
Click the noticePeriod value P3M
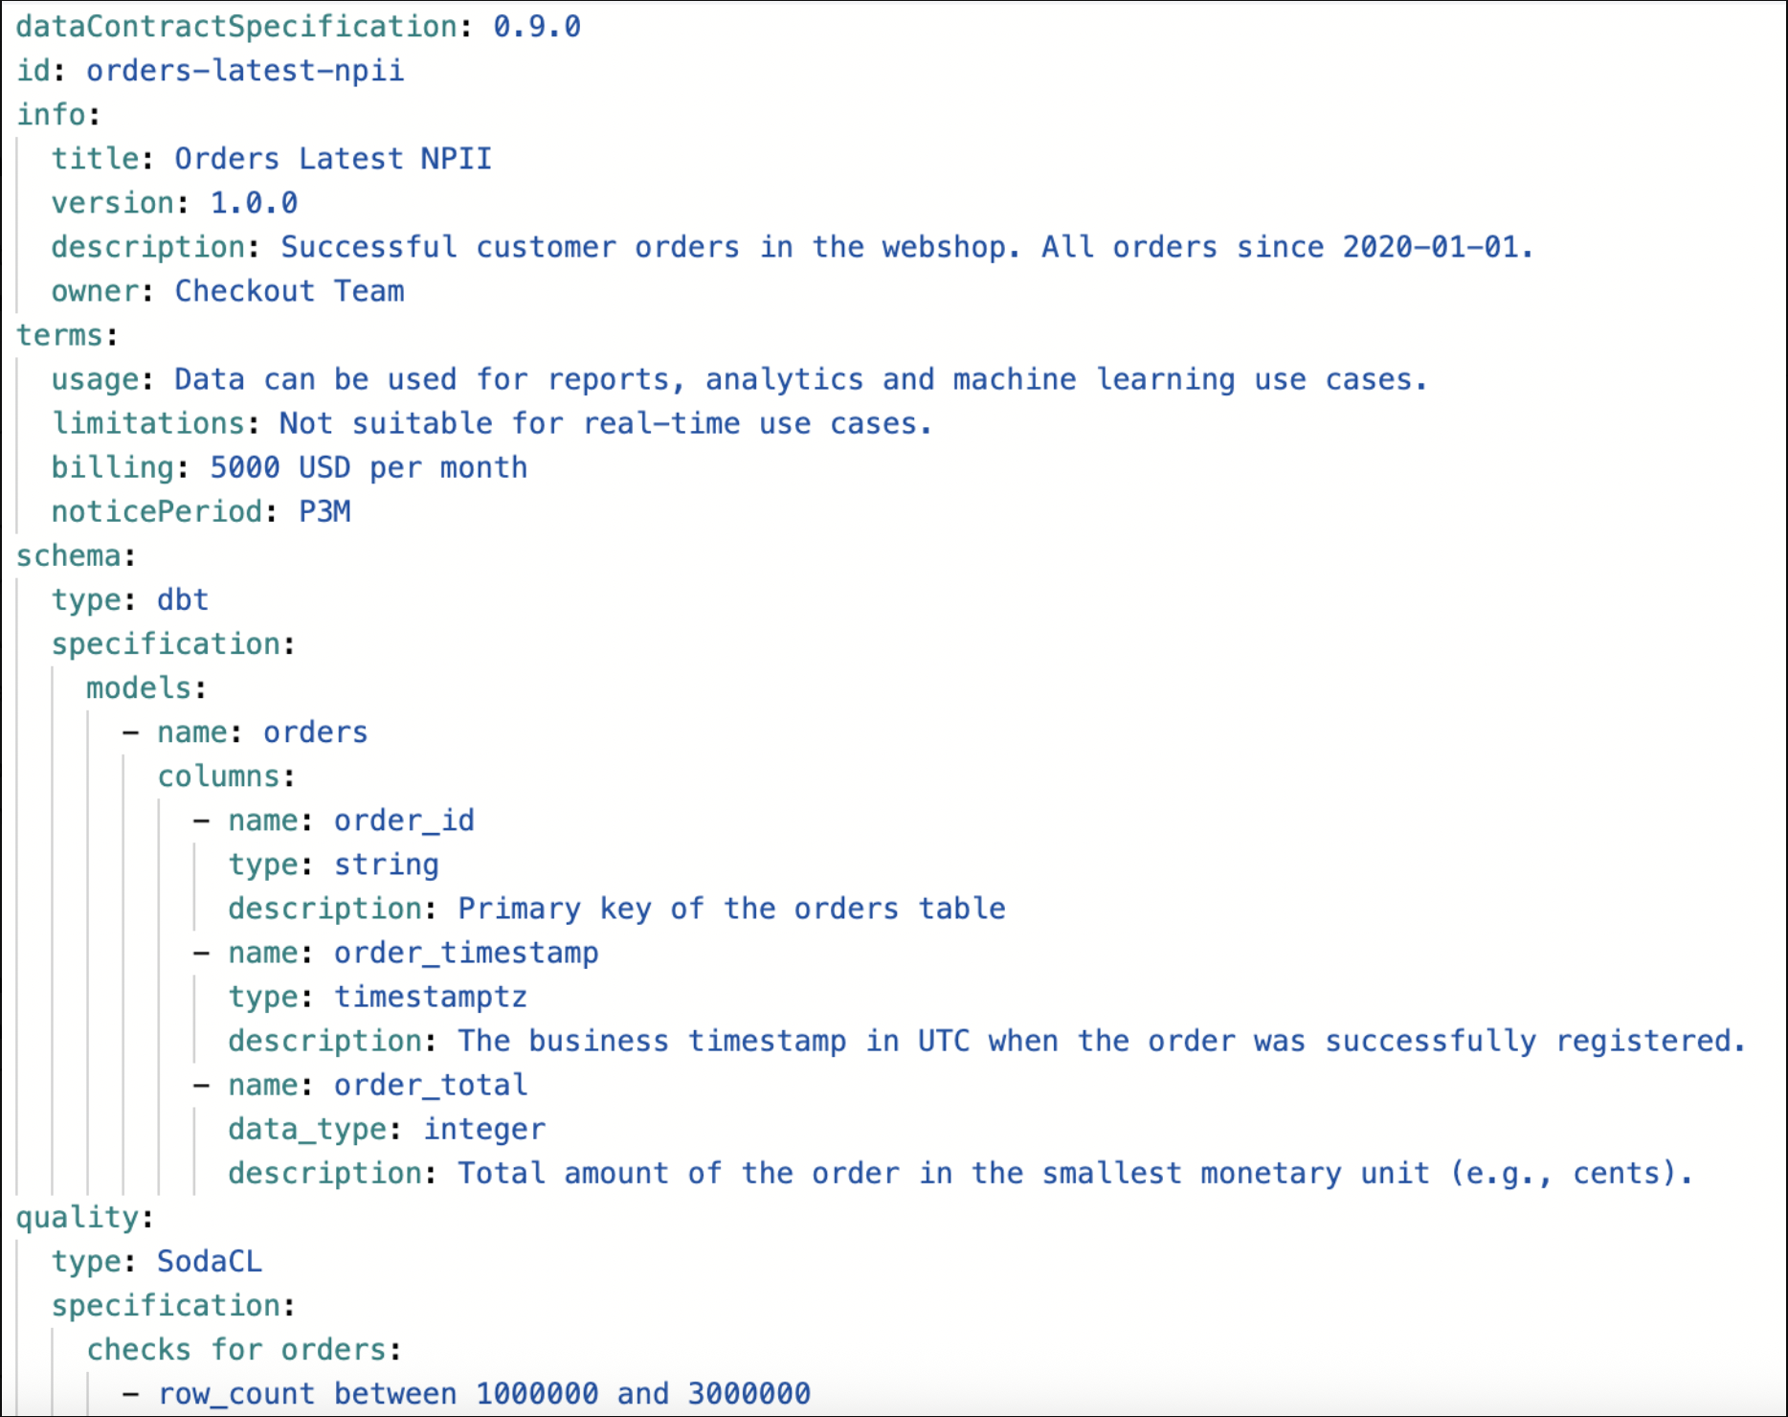click(x=324, y=511)
